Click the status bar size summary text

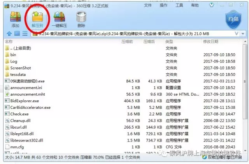[73, 157]
